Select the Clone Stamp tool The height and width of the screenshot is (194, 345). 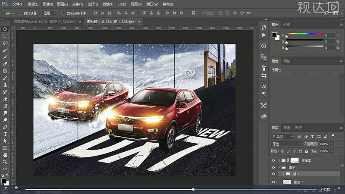pos(5,85)
